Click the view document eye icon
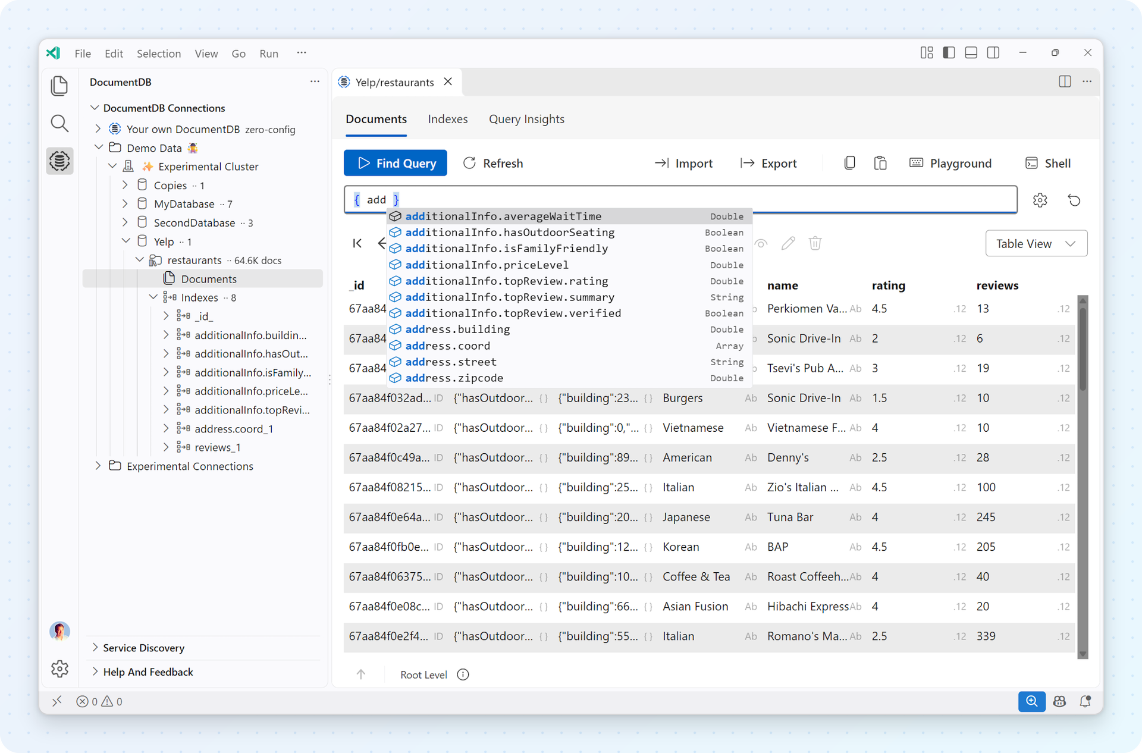Viewport: 1142px width, 753px height. point(761,243)
